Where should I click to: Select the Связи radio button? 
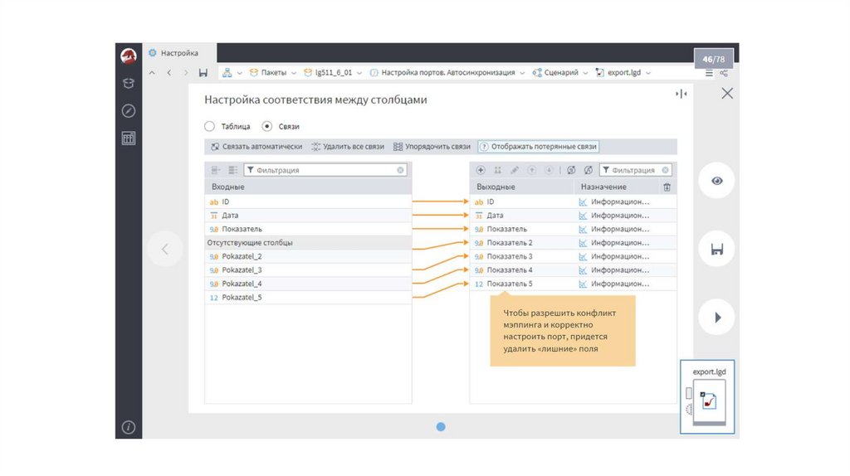266,127
